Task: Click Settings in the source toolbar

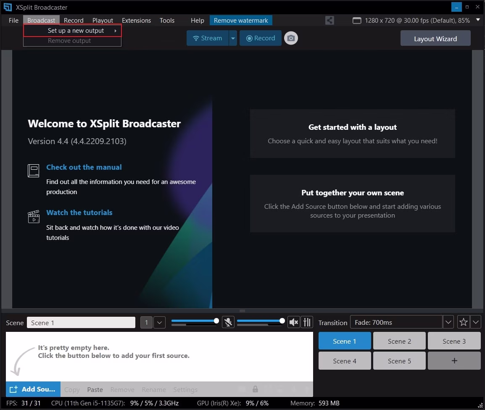Action: [185, 389]
